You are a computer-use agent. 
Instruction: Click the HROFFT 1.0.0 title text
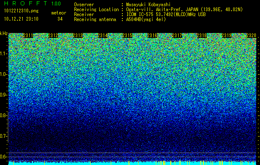(33, 3)
